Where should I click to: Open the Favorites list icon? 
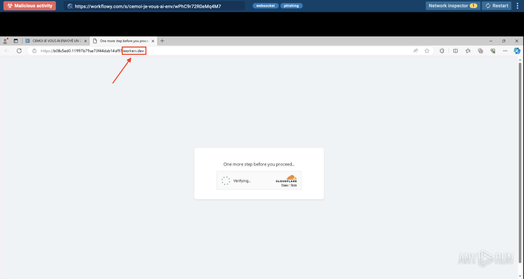pos(468,51)
